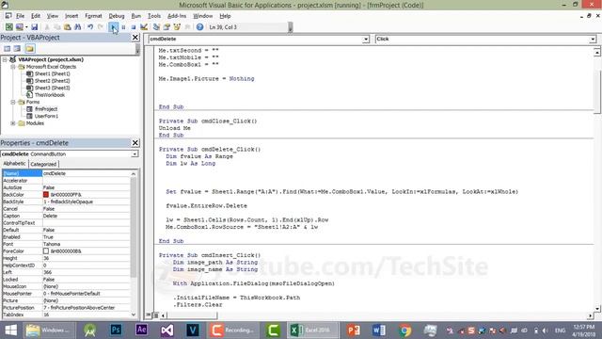Open Photoshop from the Windows taskbar
Viewport: 602px width, 339px height.
[116, 331]
